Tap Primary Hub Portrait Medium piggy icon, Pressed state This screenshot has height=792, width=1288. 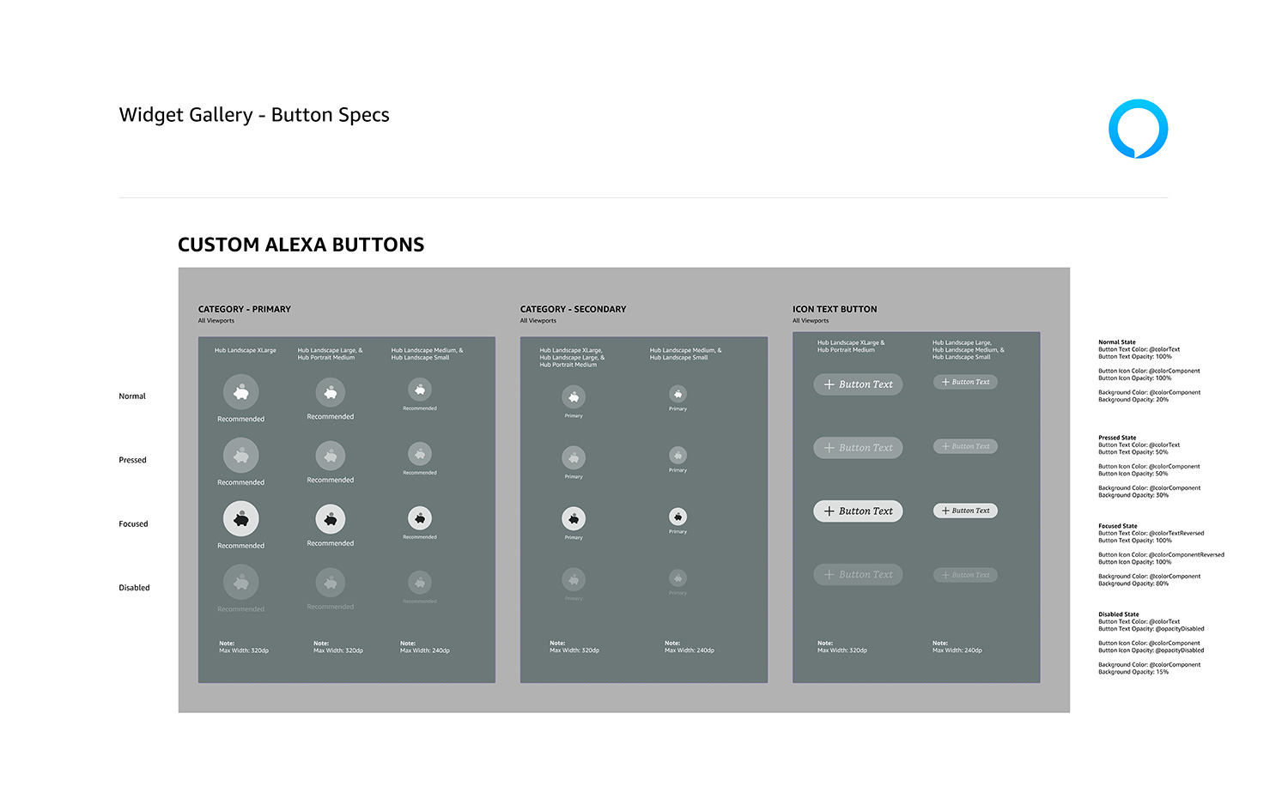pos(331,456)
